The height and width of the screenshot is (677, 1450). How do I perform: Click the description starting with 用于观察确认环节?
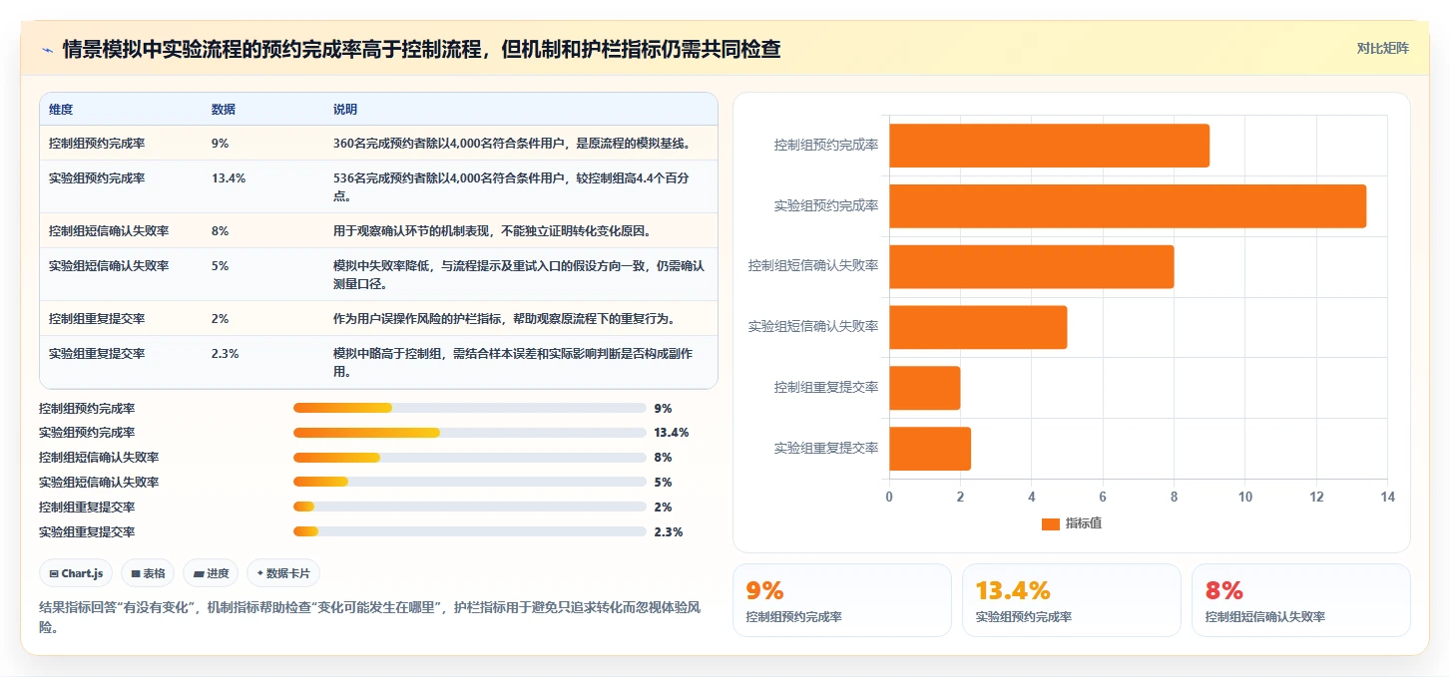coord(492,231)
